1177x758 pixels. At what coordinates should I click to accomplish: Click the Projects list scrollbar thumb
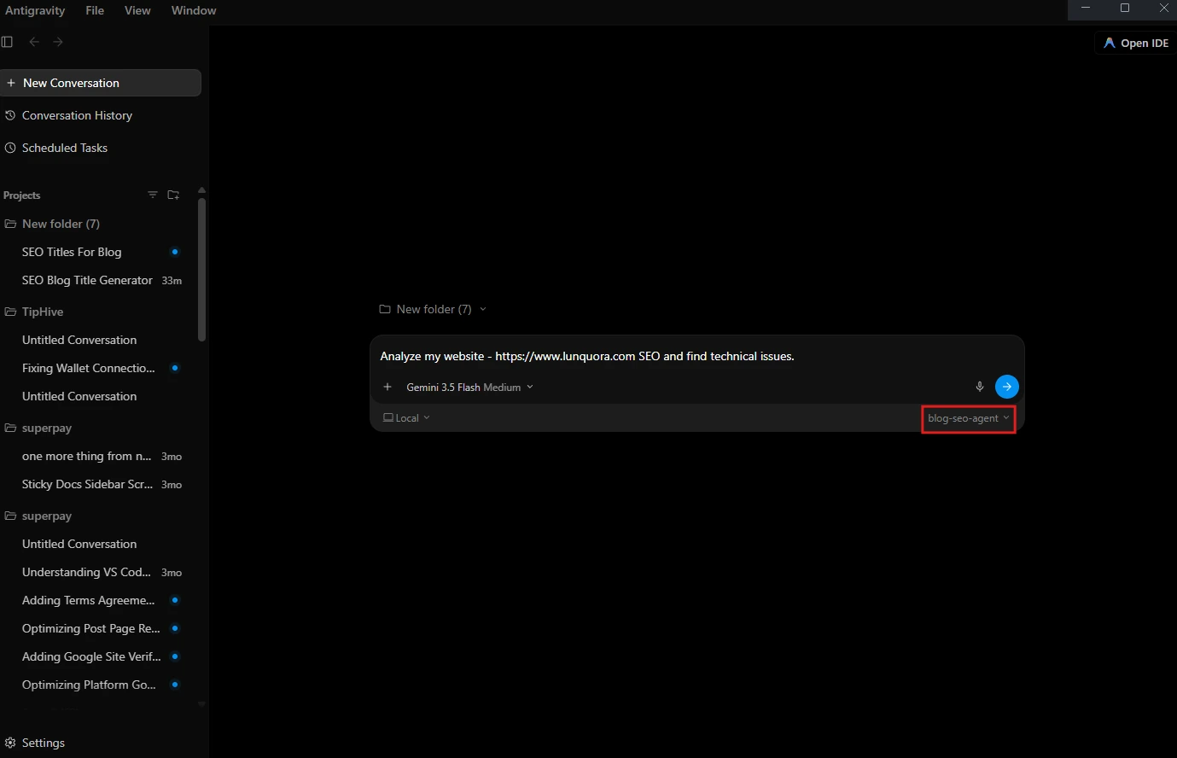202,270
